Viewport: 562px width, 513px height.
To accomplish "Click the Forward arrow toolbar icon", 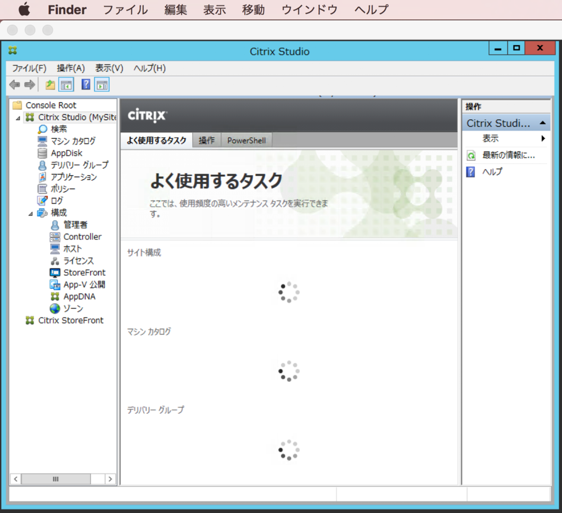I will coord(30,85).
